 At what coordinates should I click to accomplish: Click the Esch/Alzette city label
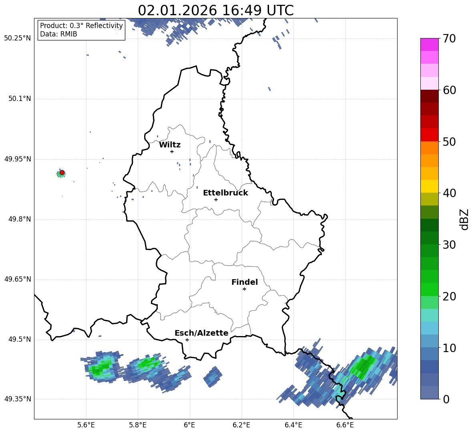[202, 333]
